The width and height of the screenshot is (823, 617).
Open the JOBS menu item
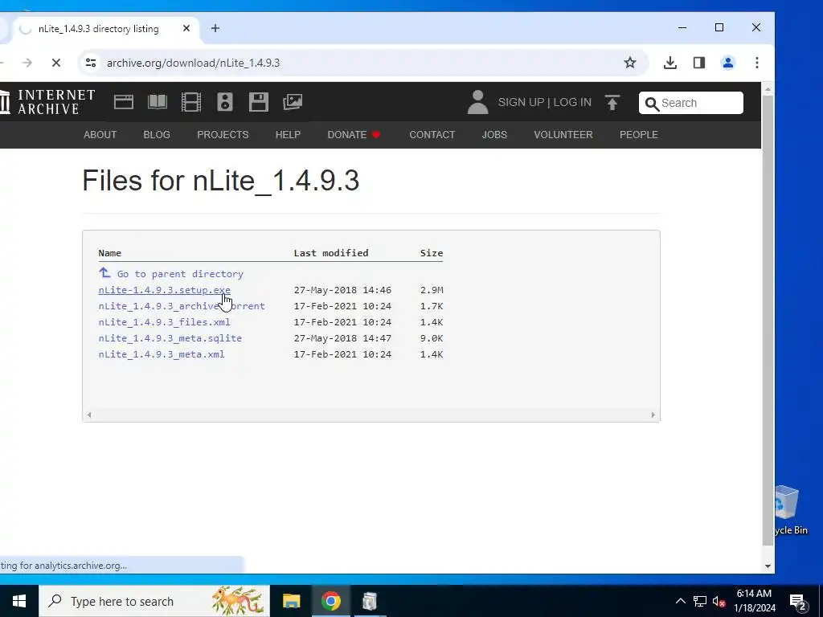[494, 135]
